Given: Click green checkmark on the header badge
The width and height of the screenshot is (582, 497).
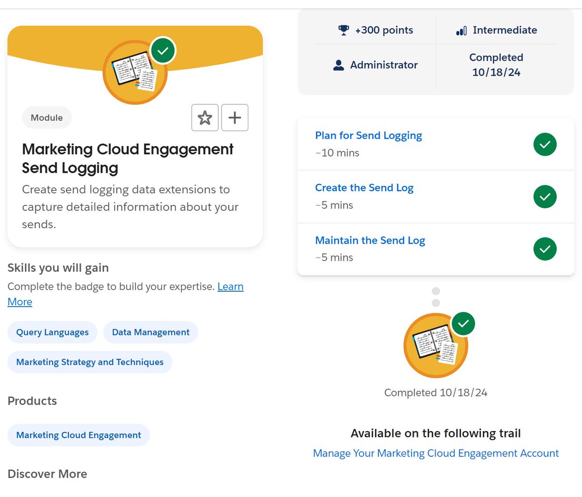Looking at the screenshot, I should [163, 50].
